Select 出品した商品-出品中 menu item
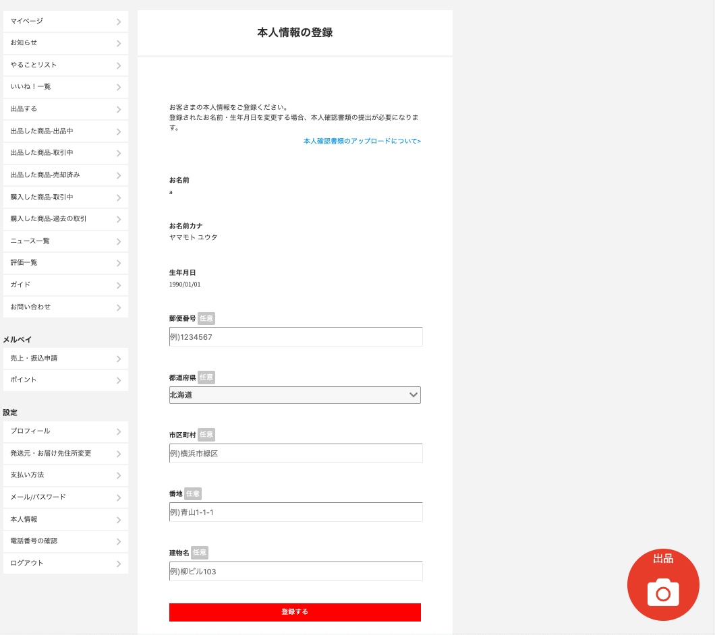Screen dimensions: 715x635 point(65,131)
